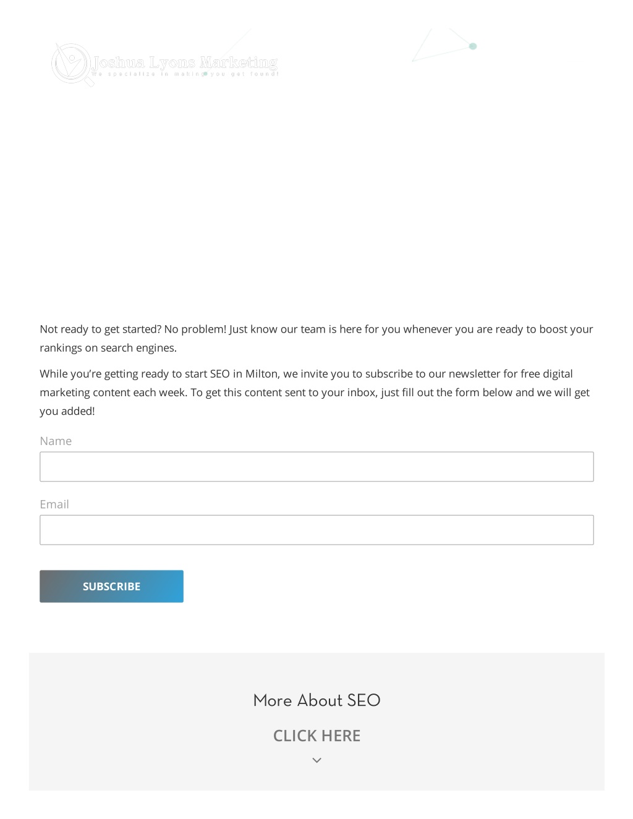Click the More About SEO heading
The image size is (633, 819).
click(316, 700)
